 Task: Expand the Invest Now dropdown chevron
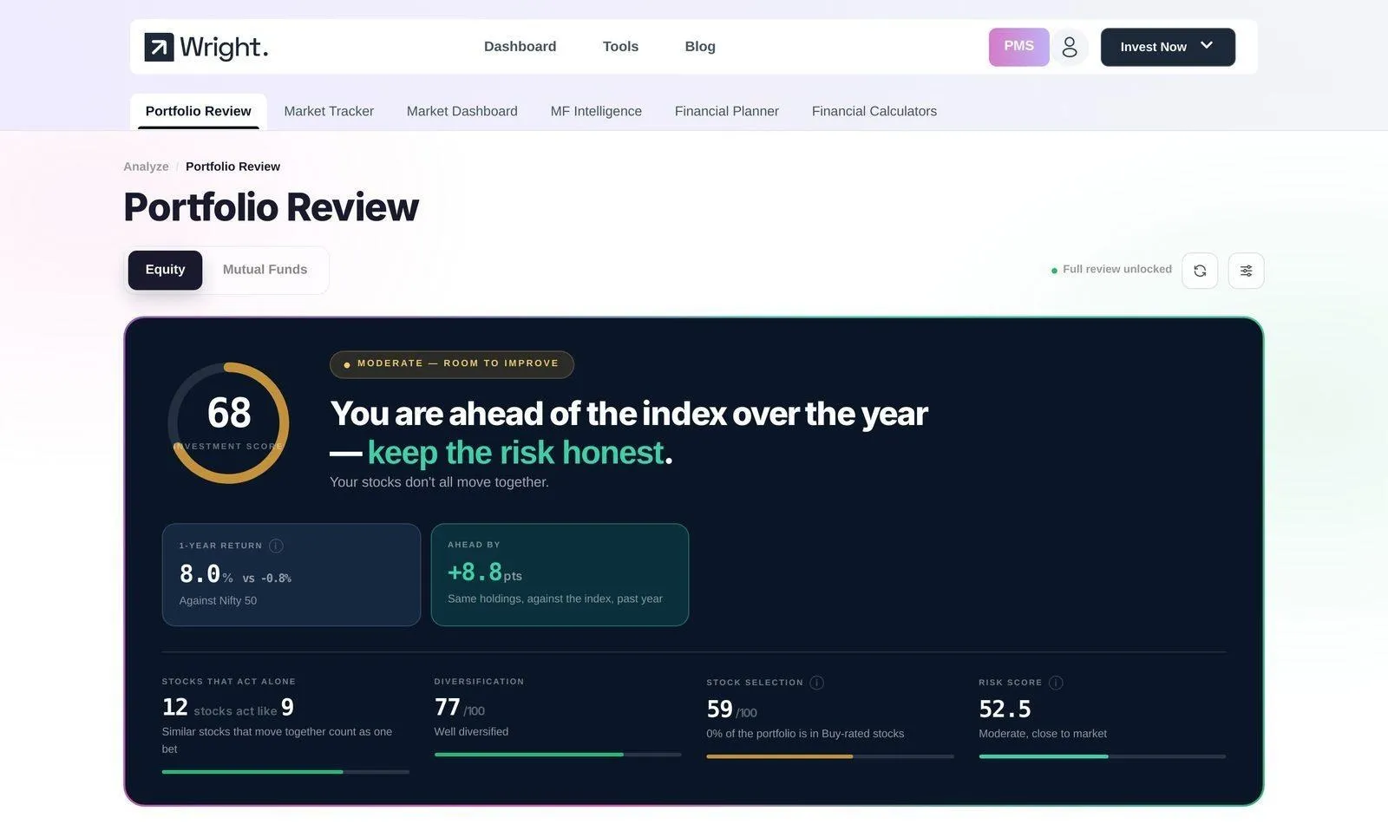tap(1207, 45)
